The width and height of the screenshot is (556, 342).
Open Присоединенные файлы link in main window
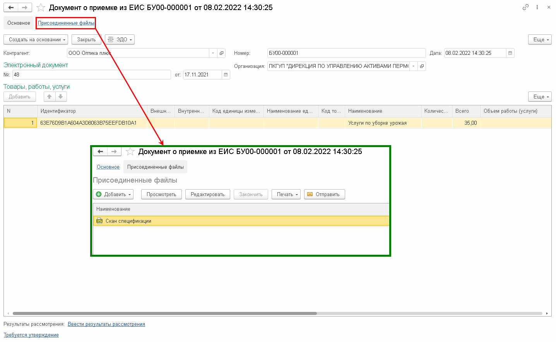click(66, 23)
